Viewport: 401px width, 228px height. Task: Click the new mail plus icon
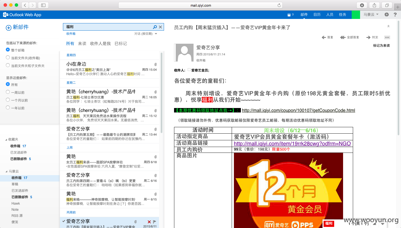pyautogui.click(x=9, y=28)
